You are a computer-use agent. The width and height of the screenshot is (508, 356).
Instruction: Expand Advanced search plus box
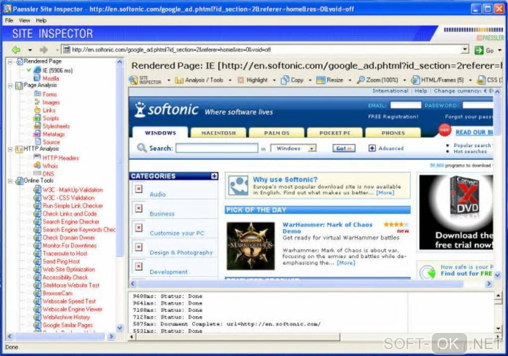(x=372, y=148)
